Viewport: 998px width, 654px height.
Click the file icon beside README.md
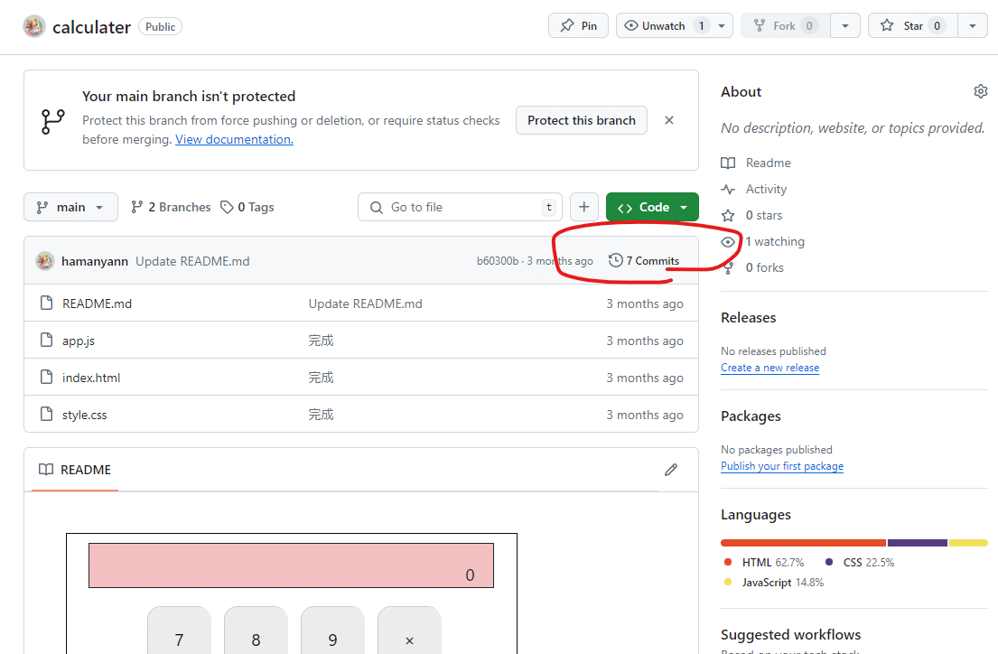click(x=46, y=304)
